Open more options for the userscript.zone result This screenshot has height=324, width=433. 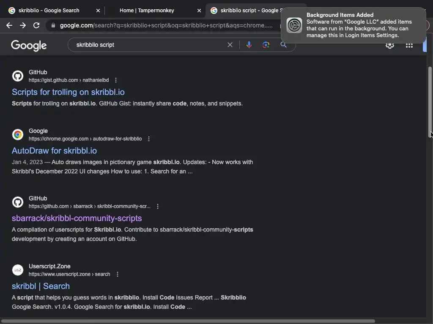118,274
